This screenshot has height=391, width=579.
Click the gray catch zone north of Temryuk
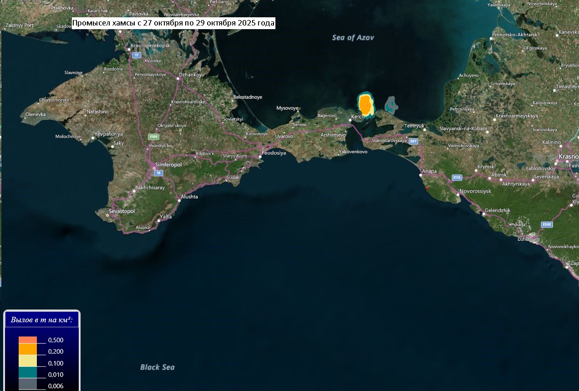click(x=391, y=105)
